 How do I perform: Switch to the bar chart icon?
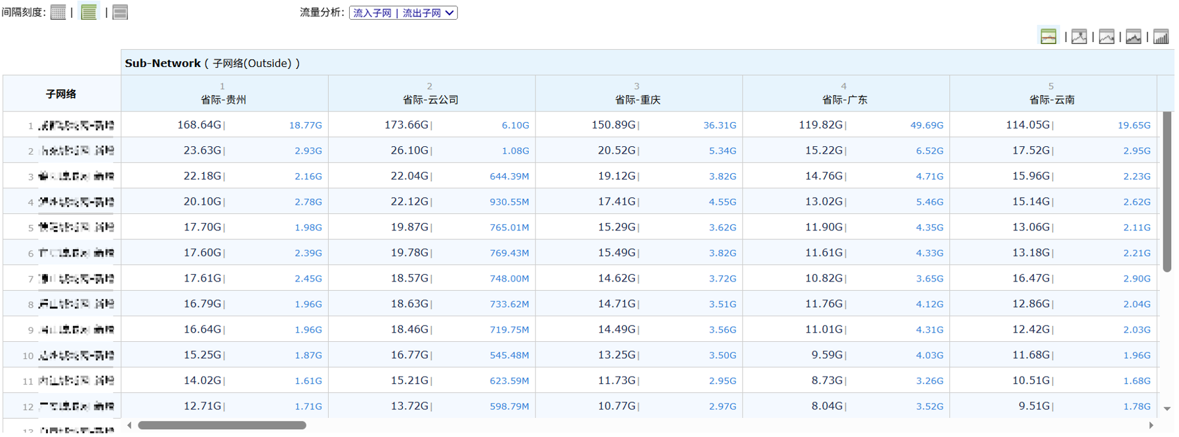1161,37
